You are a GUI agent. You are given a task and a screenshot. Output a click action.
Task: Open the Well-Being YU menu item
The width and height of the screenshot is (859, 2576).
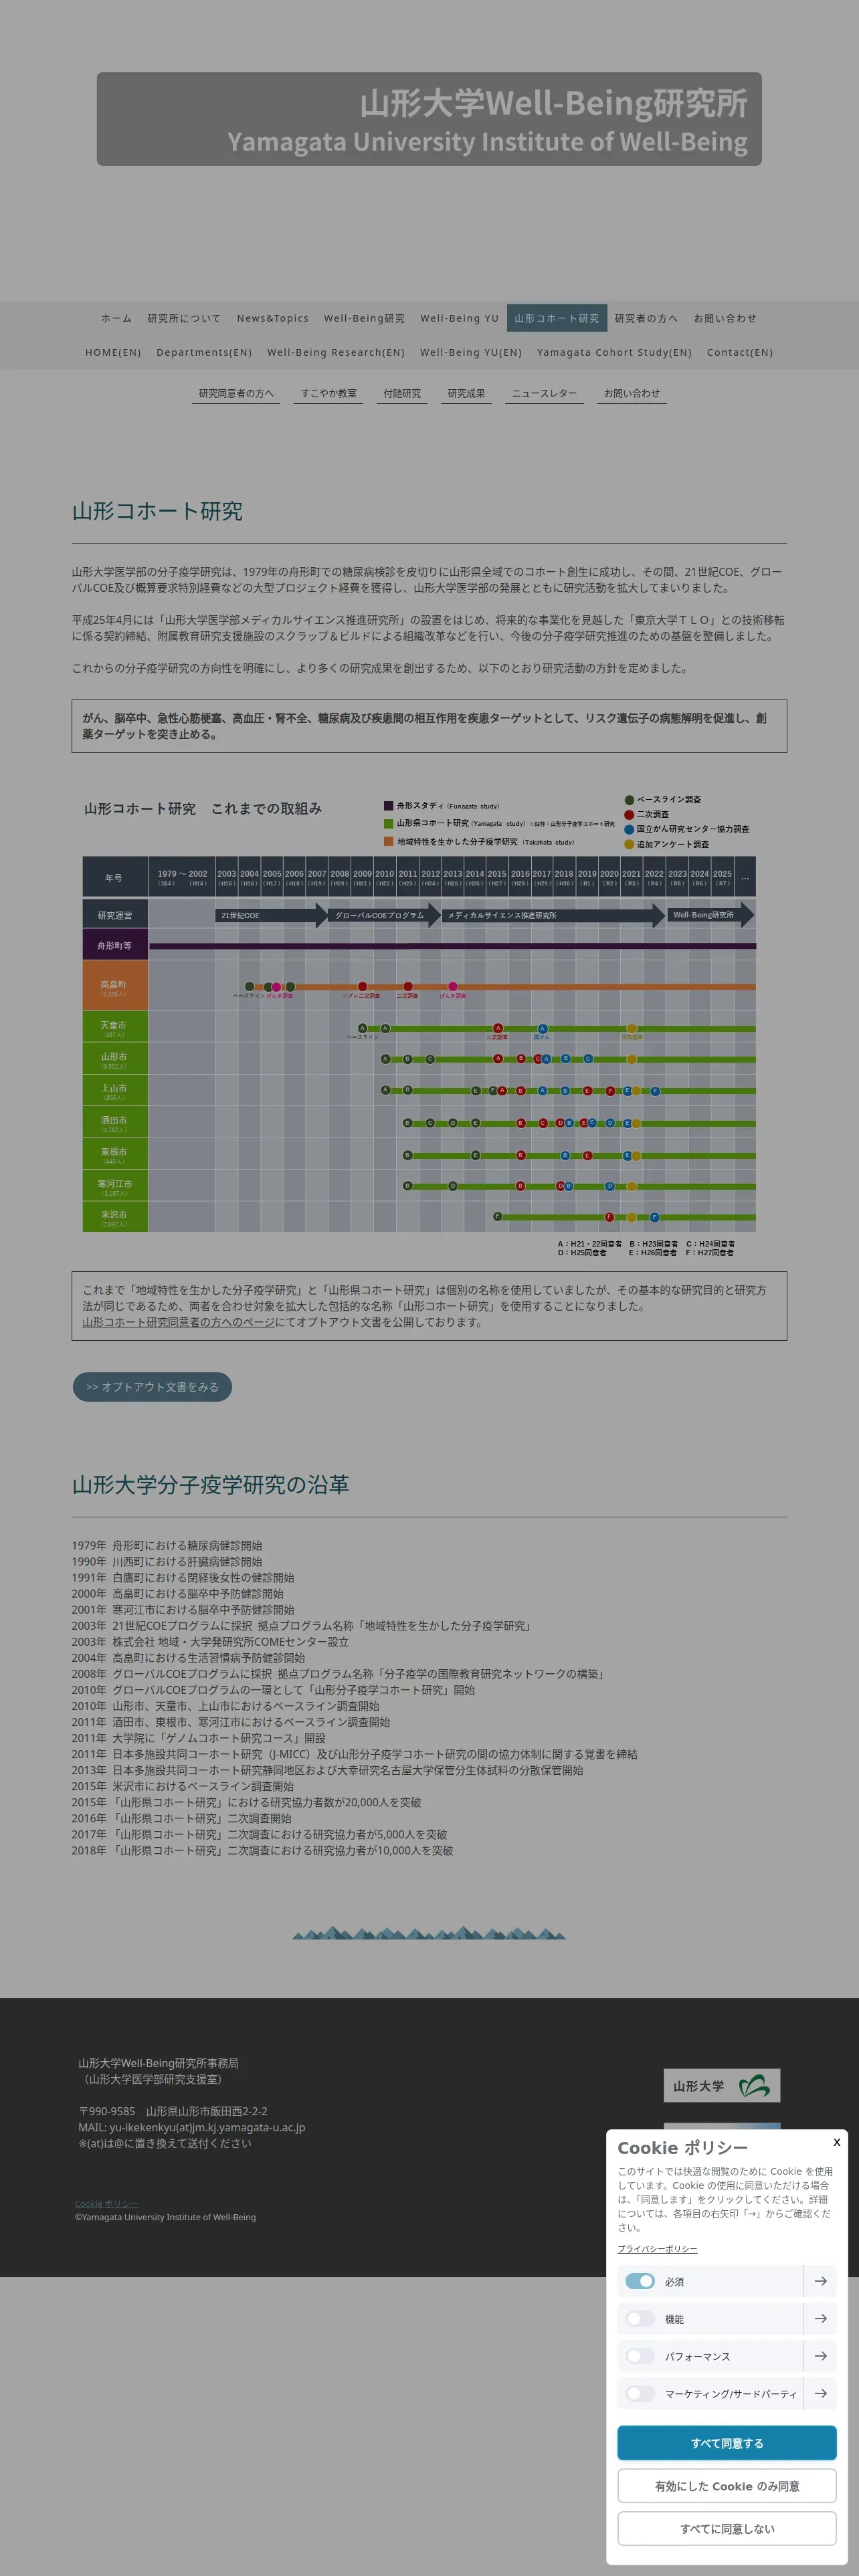click(x=459, y=318)
